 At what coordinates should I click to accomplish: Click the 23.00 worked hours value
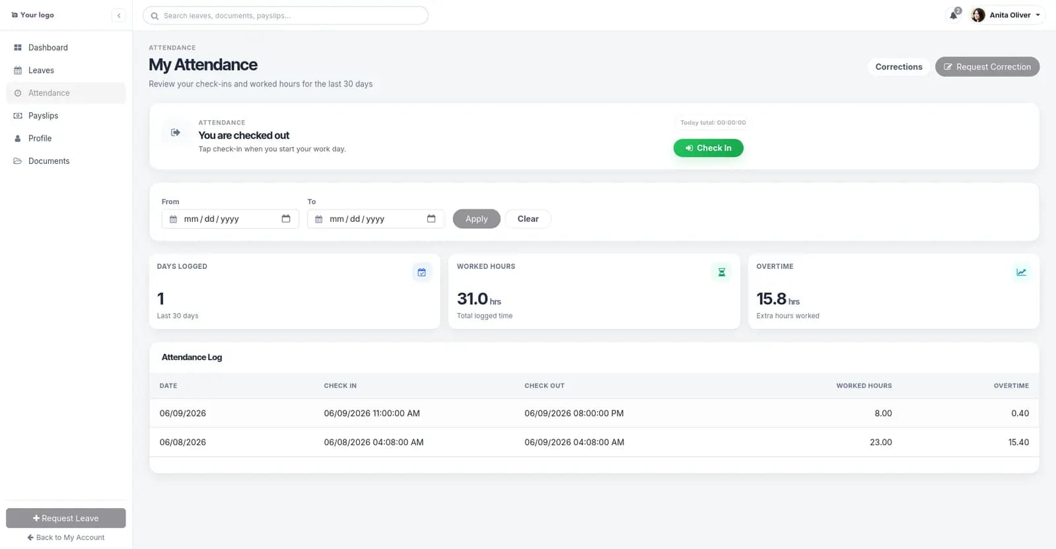(x=881, y=443)
